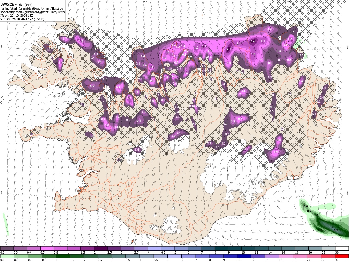Select the initial time line 'IT: þri. 22. 10. 2024 15Z'
This screenshot has width=349, height=262.
tap(16, 16)
